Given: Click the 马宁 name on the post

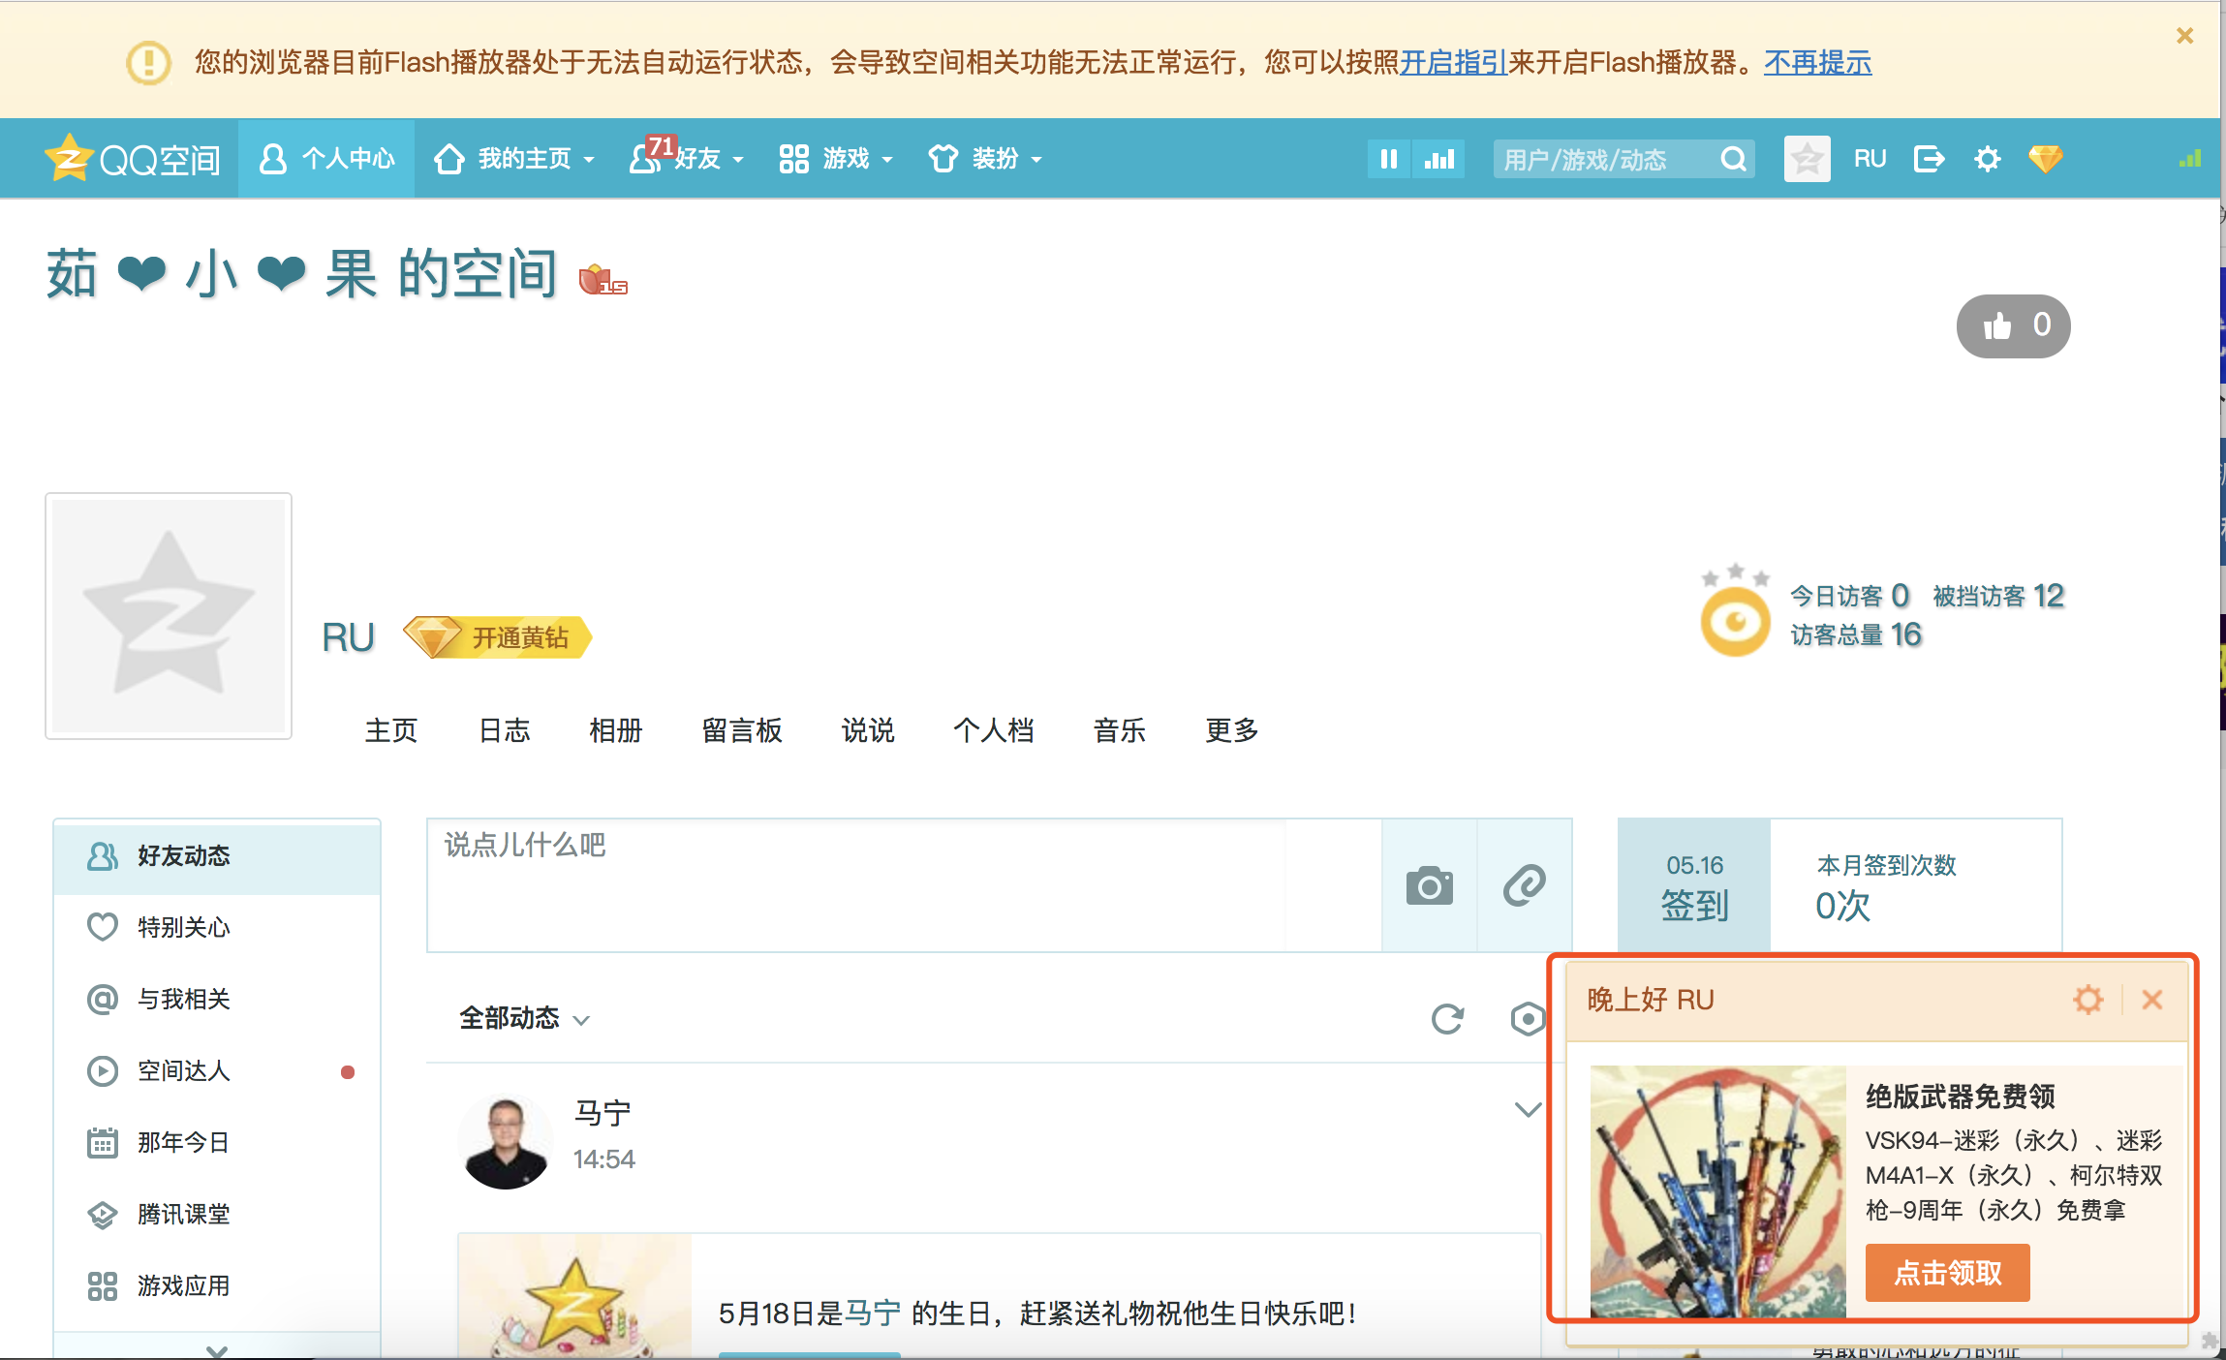Looking at the screenshot, I should 603,1113.
